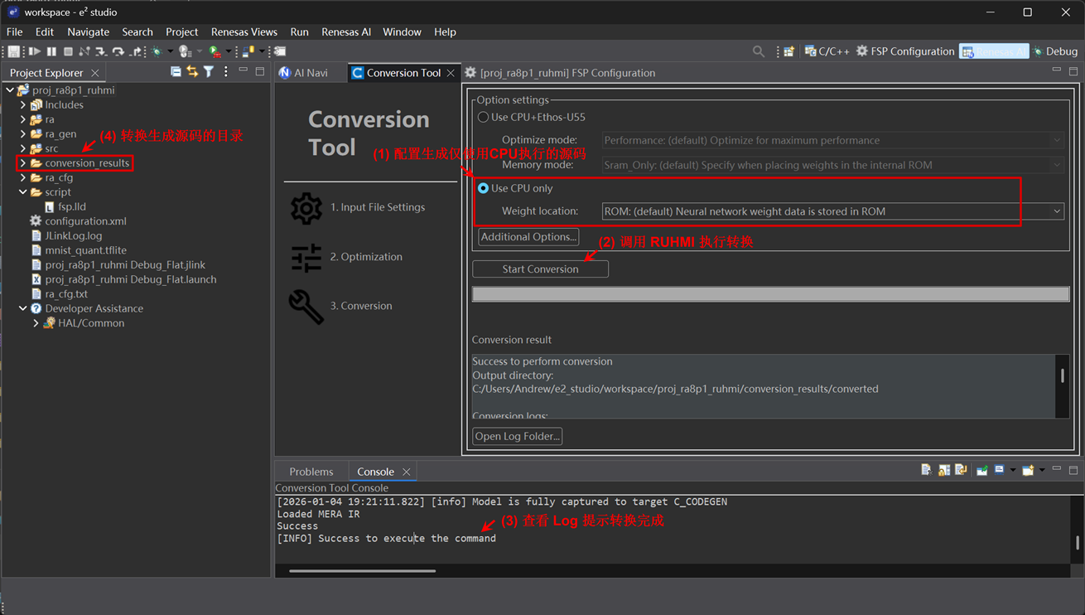Select the Use CPU only radio button
This screenshot has height=615, width=1085.
tap(483, 188)
